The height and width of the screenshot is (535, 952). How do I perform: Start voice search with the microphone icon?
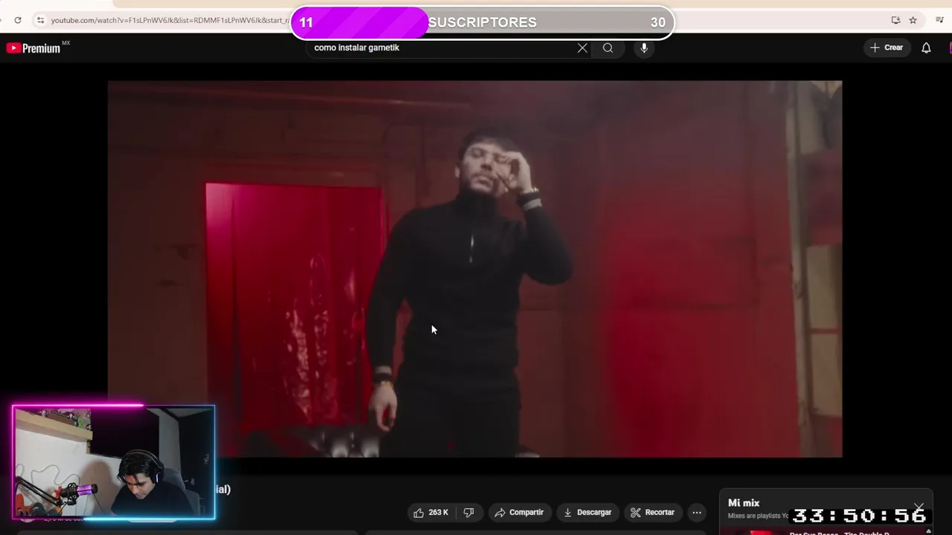644,48
